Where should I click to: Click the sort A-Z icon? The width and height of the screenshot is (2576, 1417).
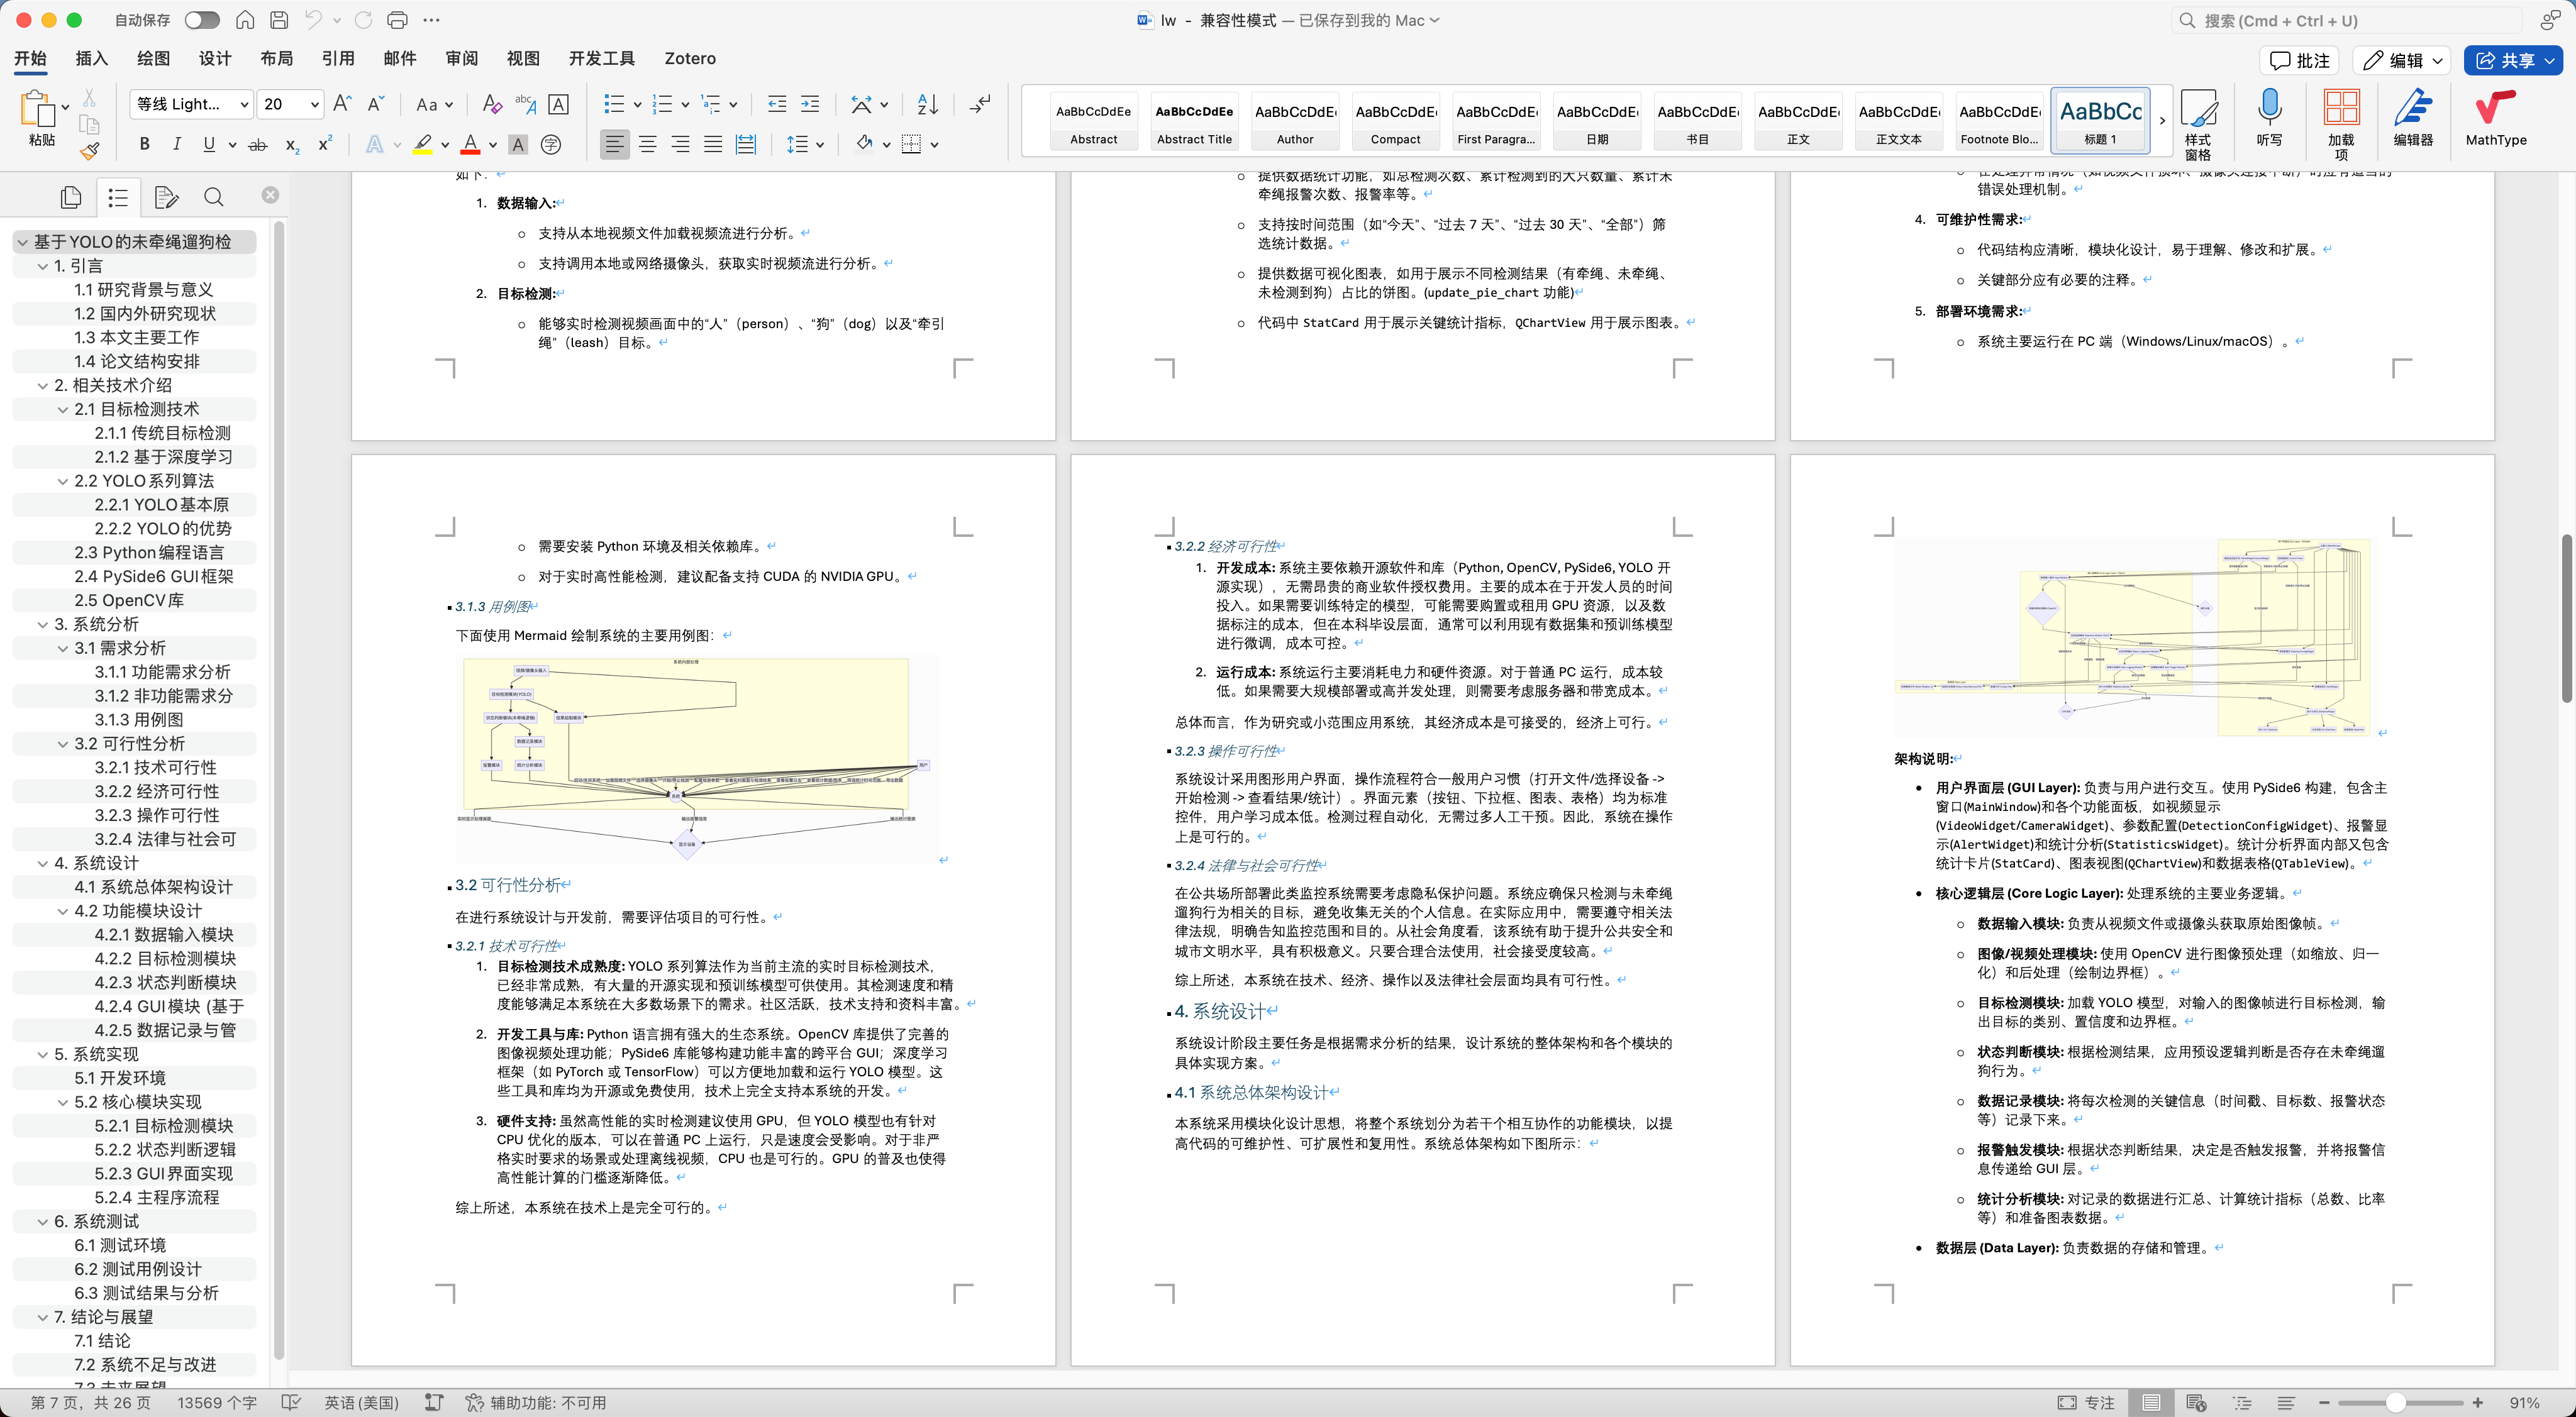coord(927,104)
